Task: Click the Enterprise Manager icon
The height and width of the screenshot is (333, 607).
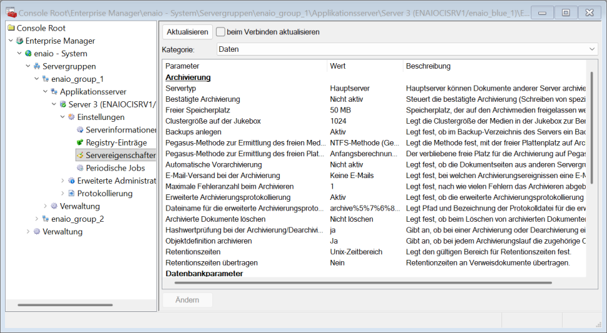Action: click(x=20, y=41)
